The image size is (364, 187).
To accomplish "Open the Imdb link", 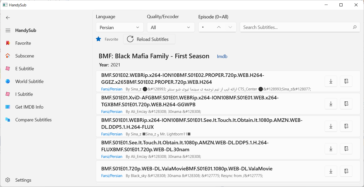I will pos(222,56).
